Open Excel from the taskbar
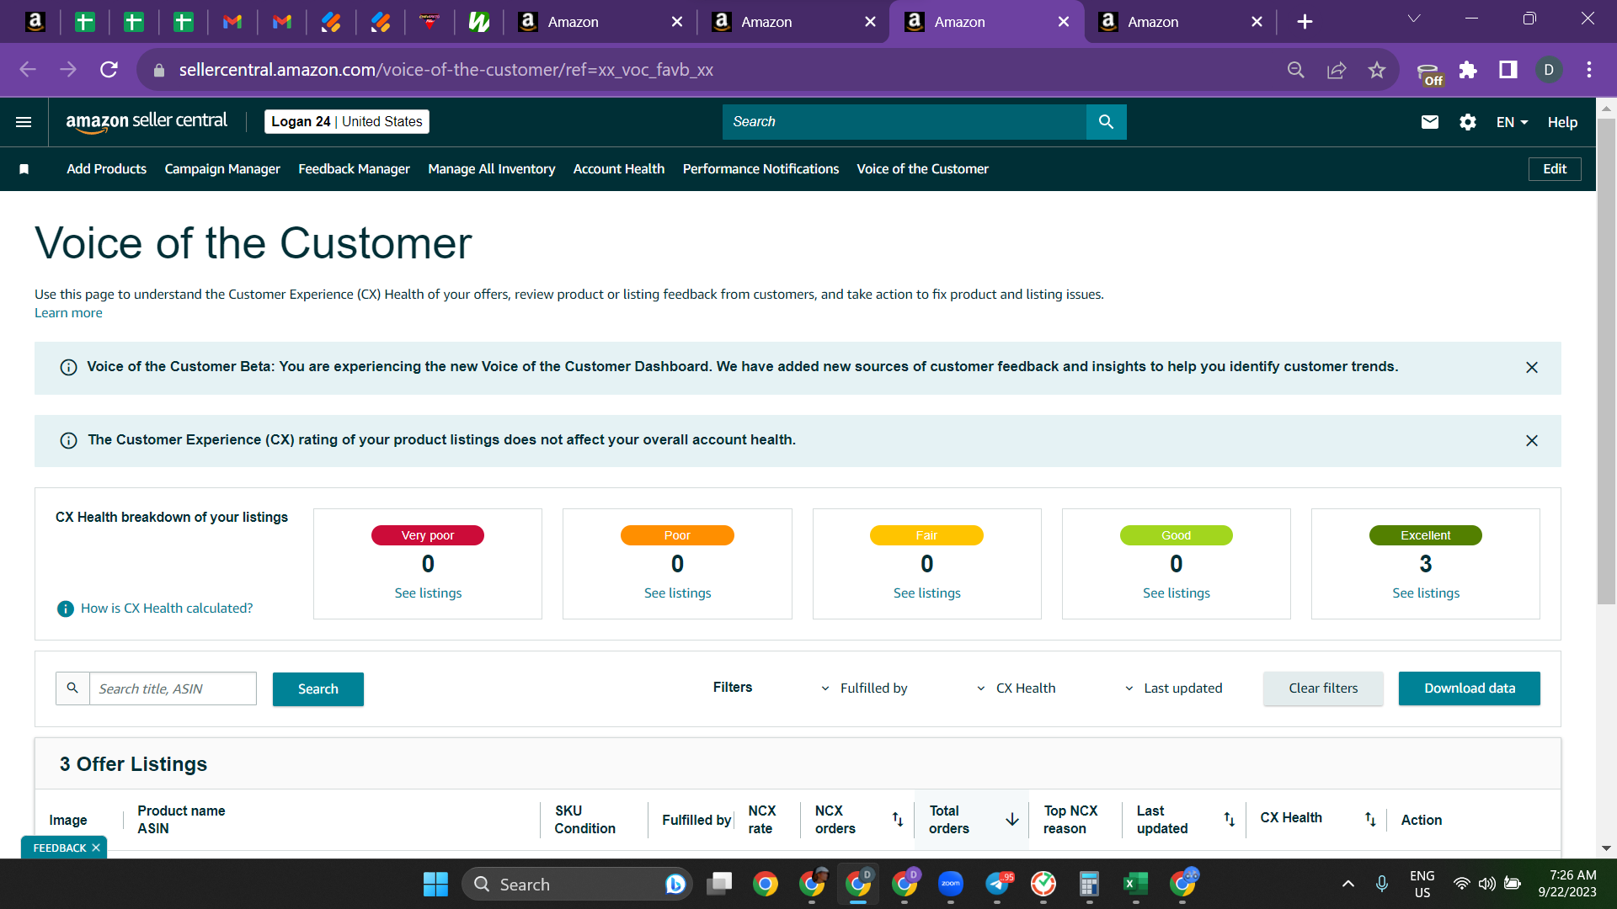 pyautogui.click(x=1135, y=884)
